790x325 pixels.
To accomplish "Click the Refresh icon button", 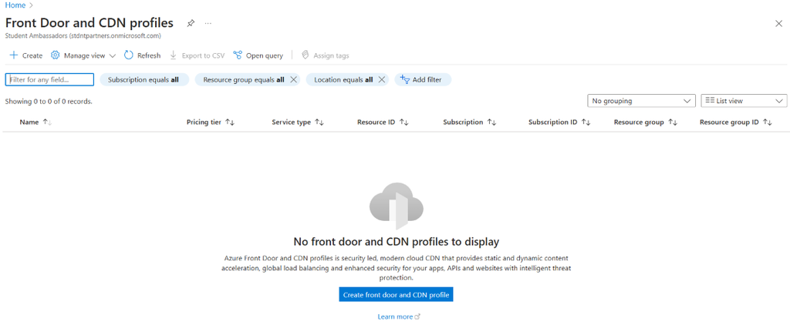I will pyautogui.click(x=129, y=55).
